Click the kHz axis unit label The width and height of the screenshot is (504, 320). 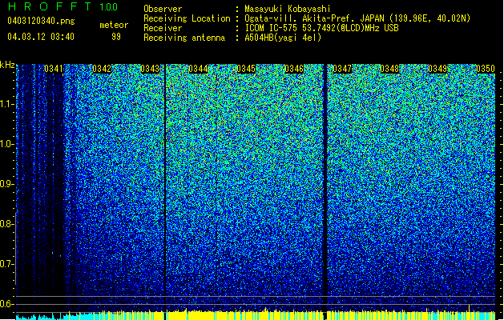(7, 65)
